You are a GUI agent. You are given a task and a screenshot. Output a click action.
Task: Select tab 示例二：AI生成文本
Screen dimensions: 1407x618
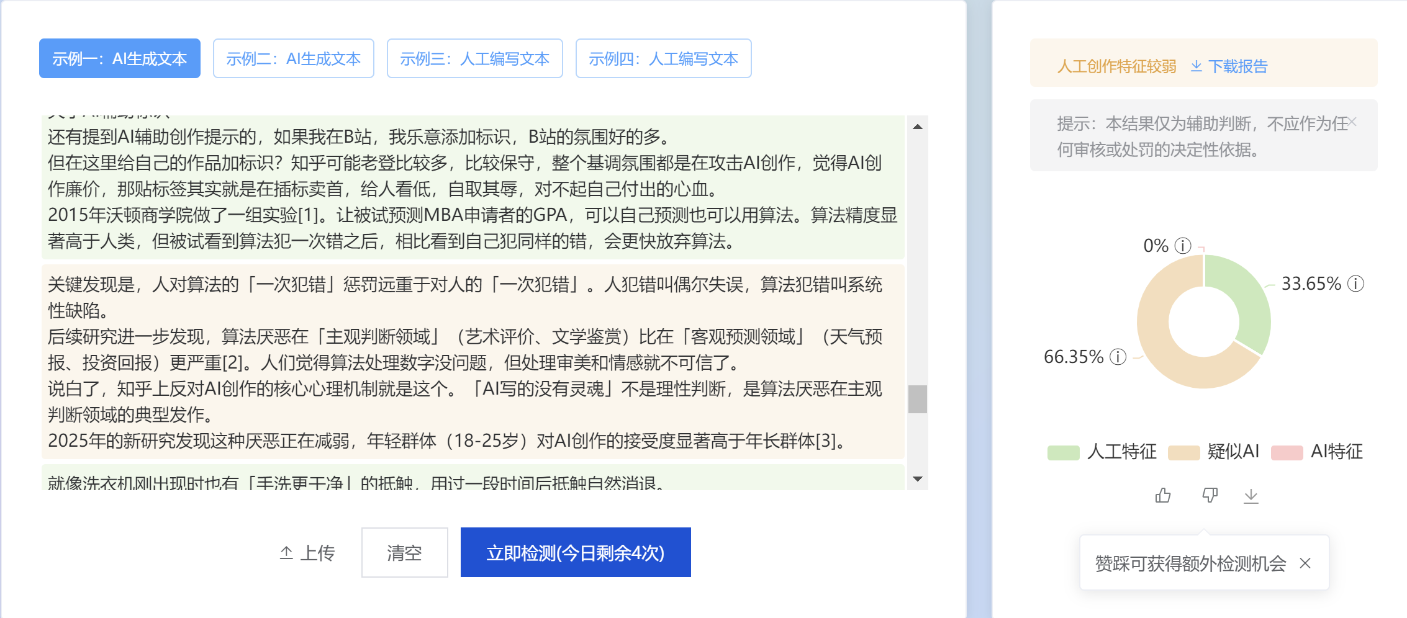pyautogui.click(x=294, y=58)
